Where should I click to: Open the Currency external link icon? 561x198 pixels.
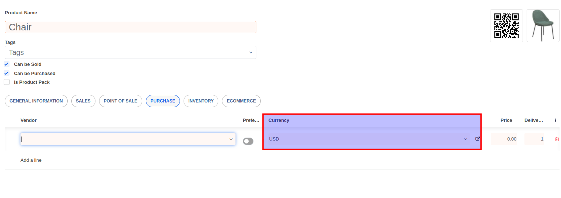478,139
